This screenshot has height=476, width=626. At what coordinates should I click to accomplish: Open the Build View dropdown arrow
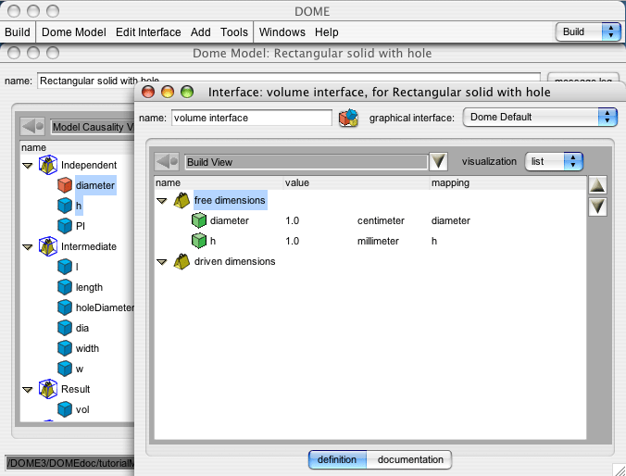[438, 161]
